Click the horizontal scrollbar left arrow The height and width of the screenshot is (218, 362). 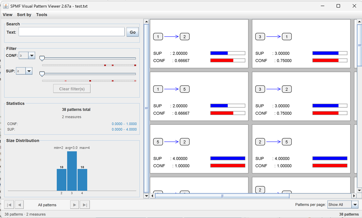coord(152,196)
